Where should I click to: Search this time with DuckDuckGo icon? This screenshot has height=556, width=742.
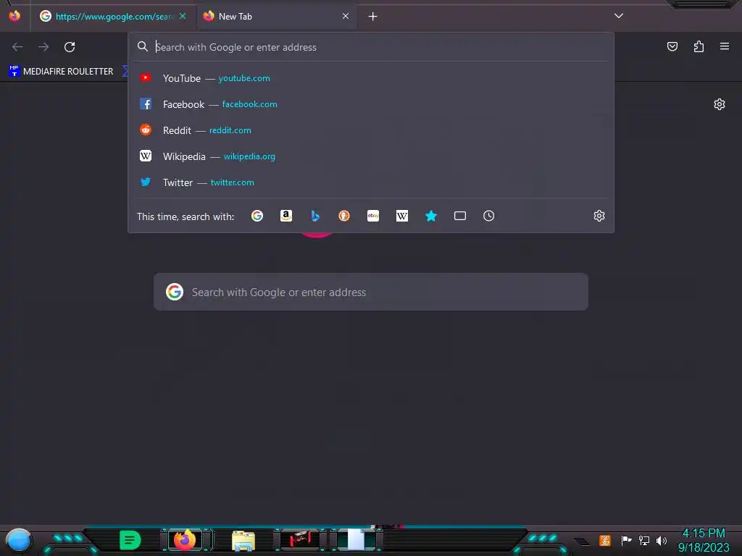pyautogui.click(x=344, y=216)
